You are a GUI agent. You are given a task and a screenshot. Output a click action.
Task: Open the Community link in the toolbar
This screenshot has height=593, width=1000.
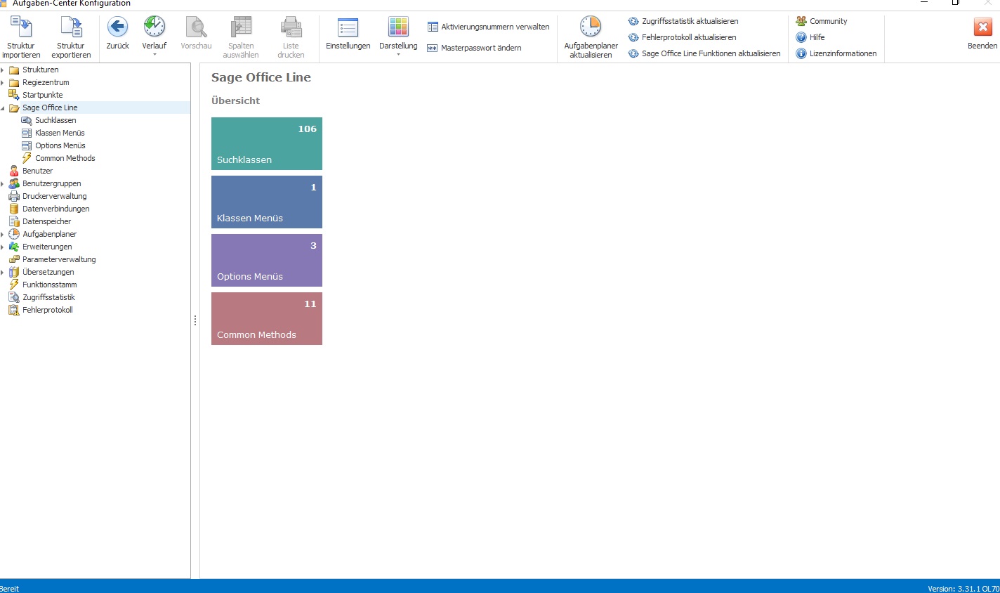(x=822, y=21)
